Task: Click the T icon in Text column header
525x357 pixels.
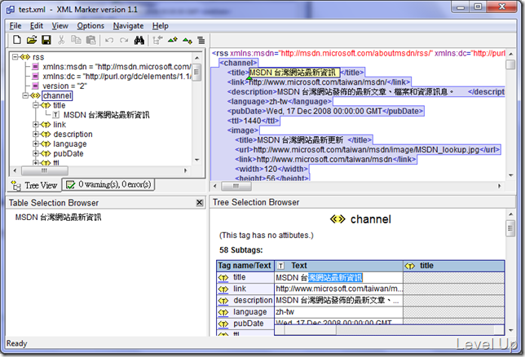Action: (281, 266)
